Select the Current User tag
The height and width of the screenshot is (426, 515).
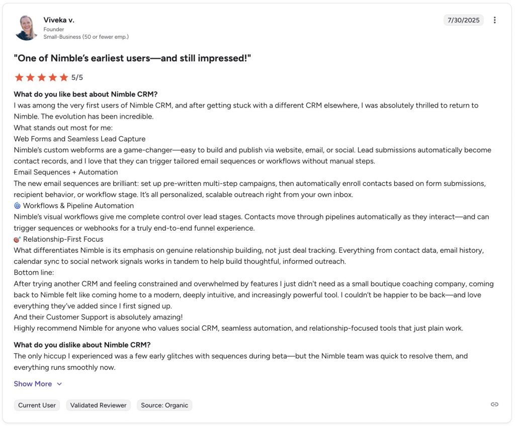point(37,405)
